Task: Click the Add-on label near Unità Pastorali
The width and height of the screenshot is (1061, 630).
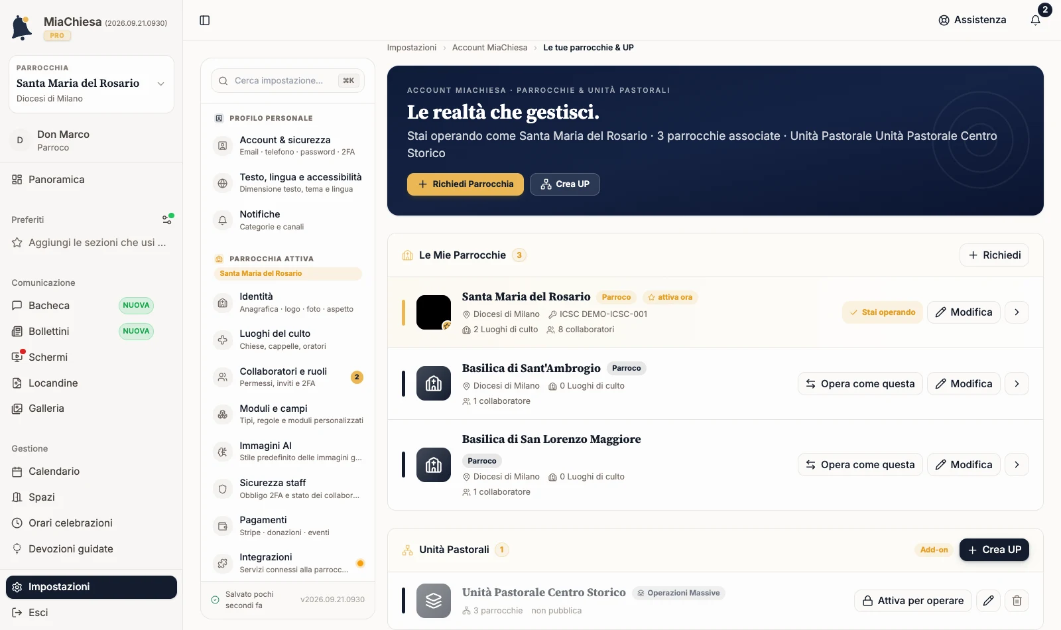Action: coord(934,550)
